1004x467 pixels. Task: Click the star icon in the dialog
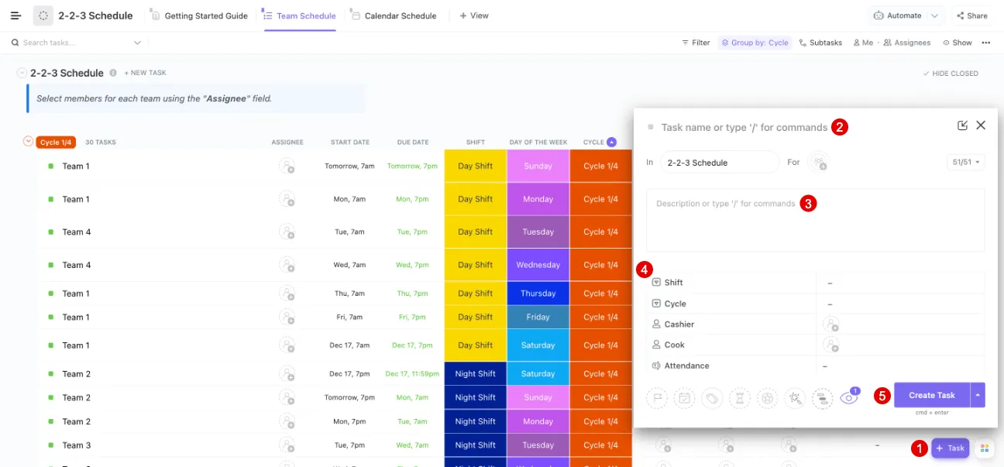[767, 398]
